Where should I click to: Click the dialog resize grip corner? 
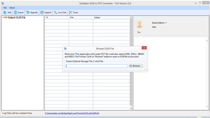pyautogui.click(x=145, y=70)
